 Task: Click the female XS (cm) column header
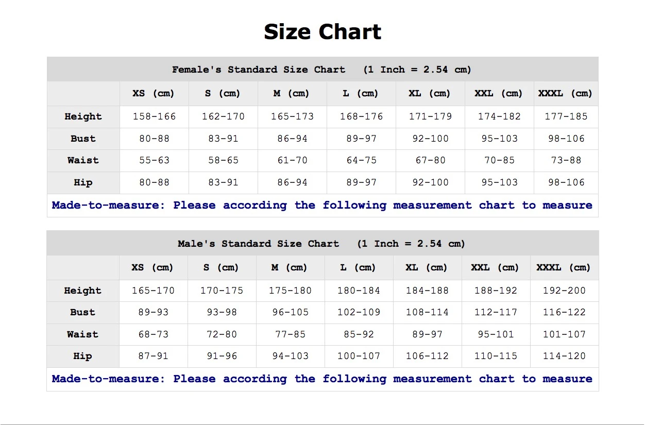point(154,94)
